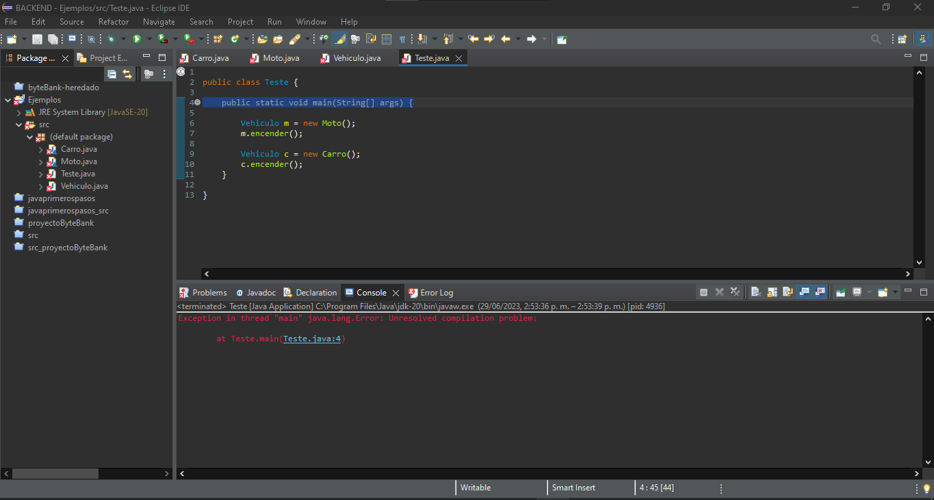Viewport: 934px width, 500px height.
Task: Select the Java perspective icon
Action: [923, 39]
